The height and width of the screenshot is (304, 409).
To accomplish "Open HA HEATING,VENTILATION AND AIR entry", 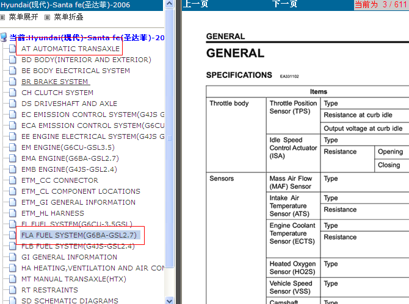I will 93,268.
